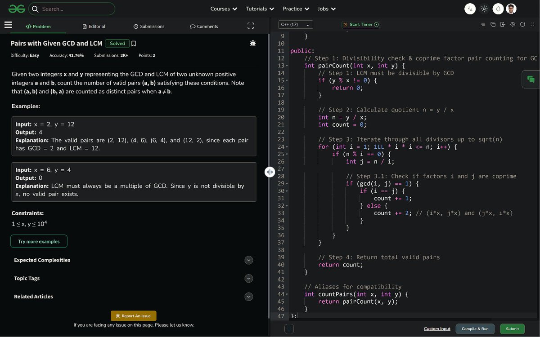Screen dimensions: 540x337
Task: Expand problem panel to fullscreen
Action: click(x=251, y=26)
